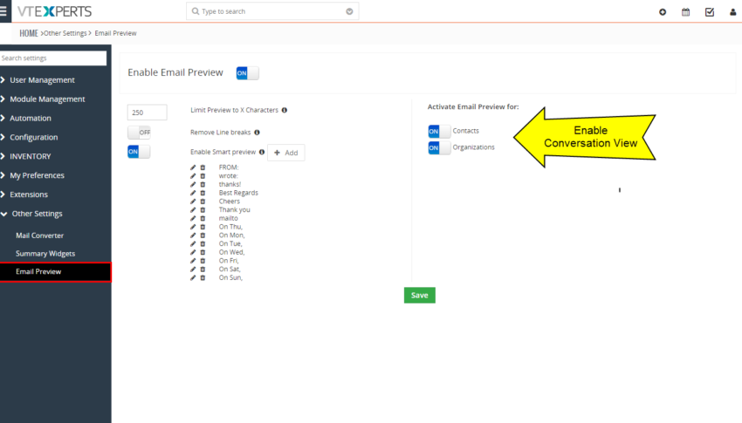The height and width of the screenshot is (423, 742).
Task: Select the 'On Tue,' keyword text
Action: click(230, 244)
